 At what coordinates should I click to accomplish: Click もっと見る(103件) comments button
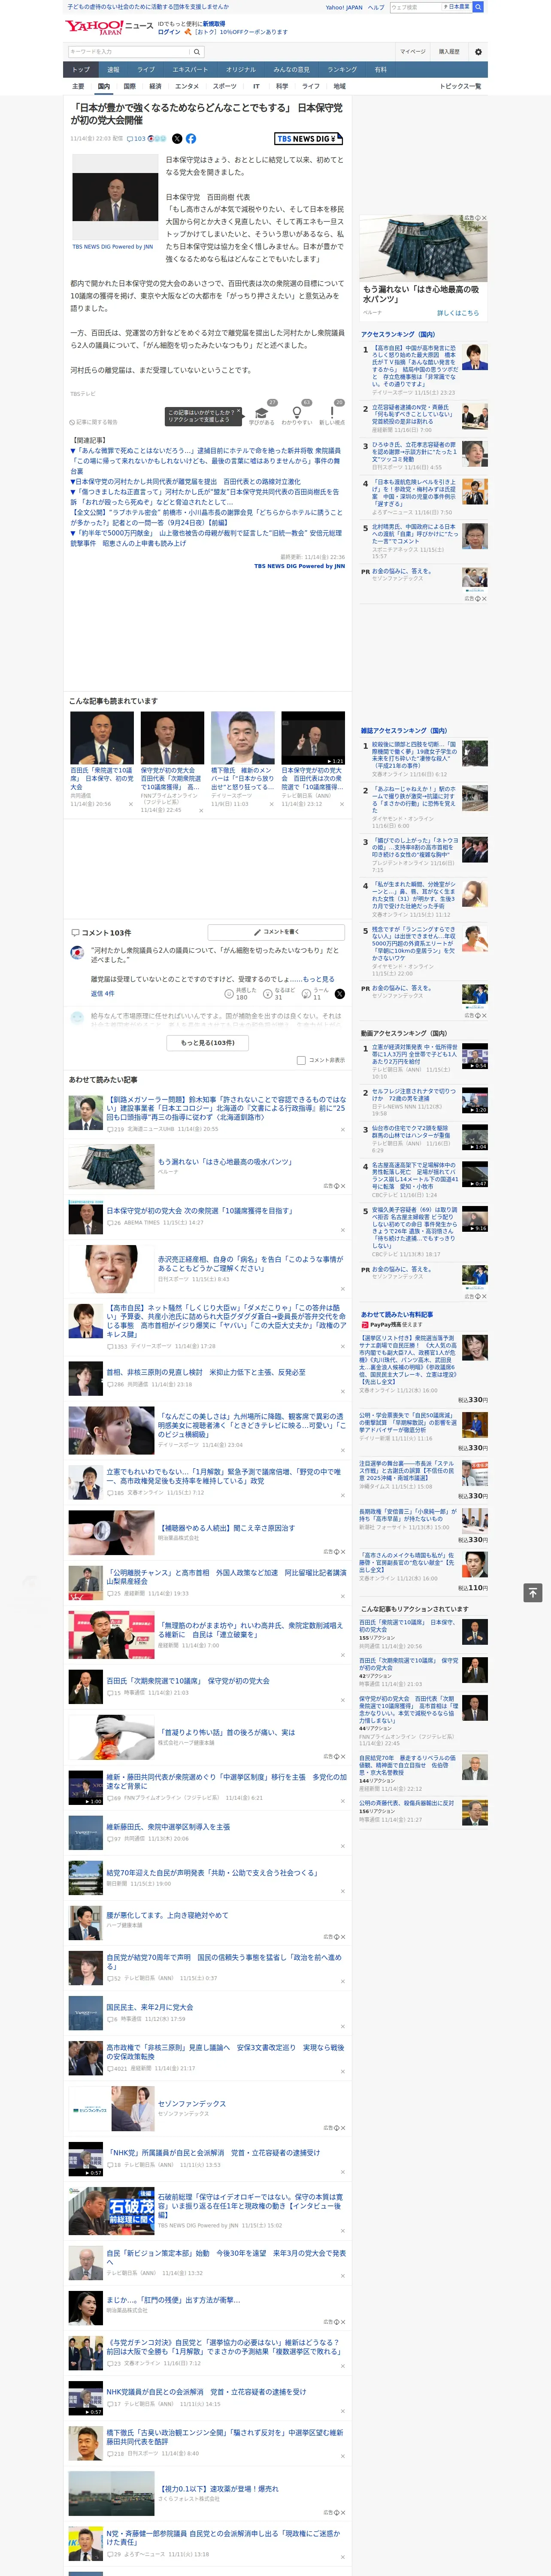[x=208, y=1042]
